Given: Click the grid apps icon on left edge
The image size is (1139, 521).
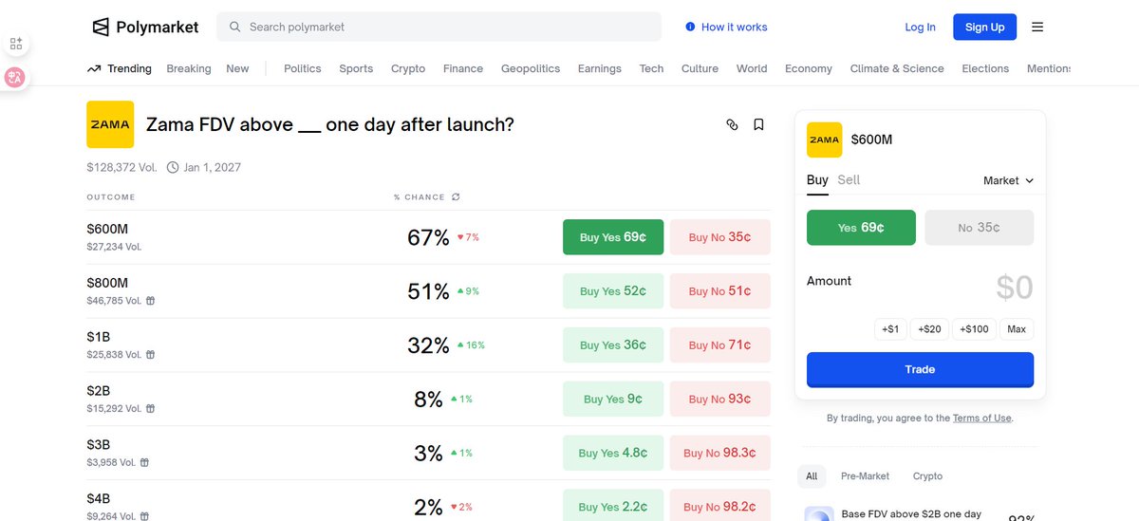Looking at the screenshot, I should 15,44.
